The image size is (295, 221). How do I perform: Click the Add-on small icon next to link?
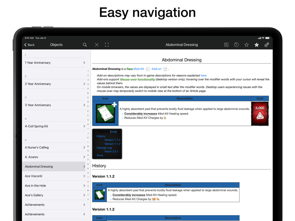[x=165, y=69]
